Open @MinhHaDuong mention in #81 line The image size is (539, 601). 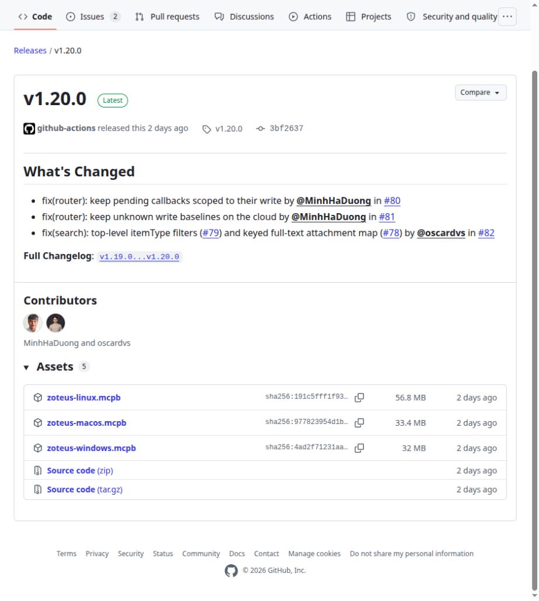click(328, 217)
